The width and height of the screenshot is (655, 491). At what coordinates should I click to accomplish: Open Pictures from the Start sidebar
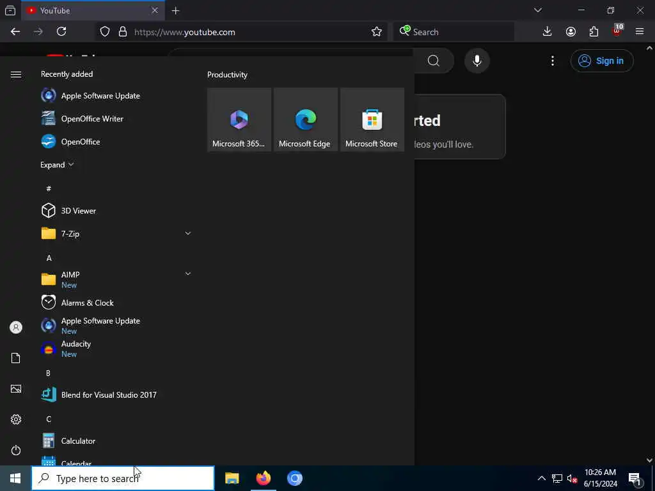[x=16, y=389]
